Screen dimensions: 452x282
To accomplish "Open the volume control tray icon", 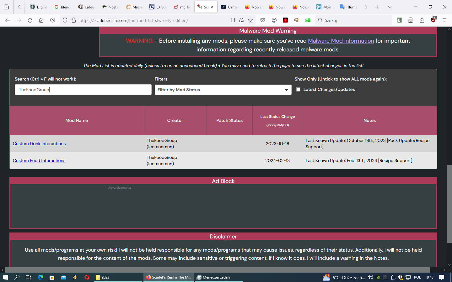I will [370, 277].
